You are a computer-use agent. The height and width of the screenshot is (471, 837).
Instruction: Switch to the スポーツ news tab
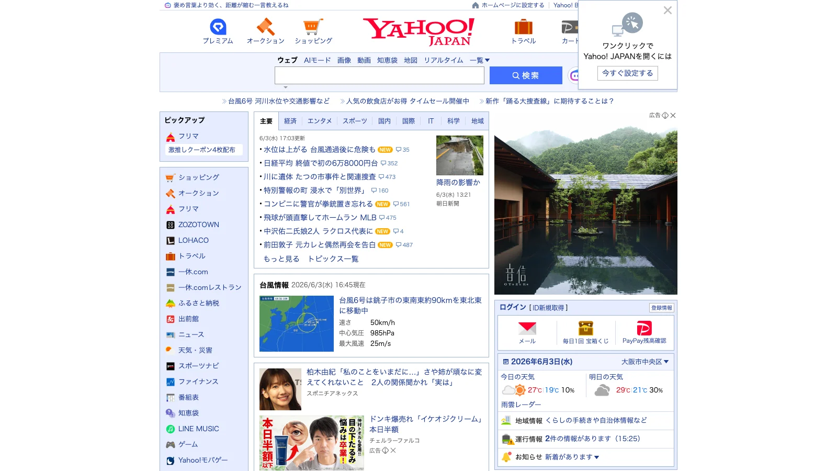coord(355,121)
